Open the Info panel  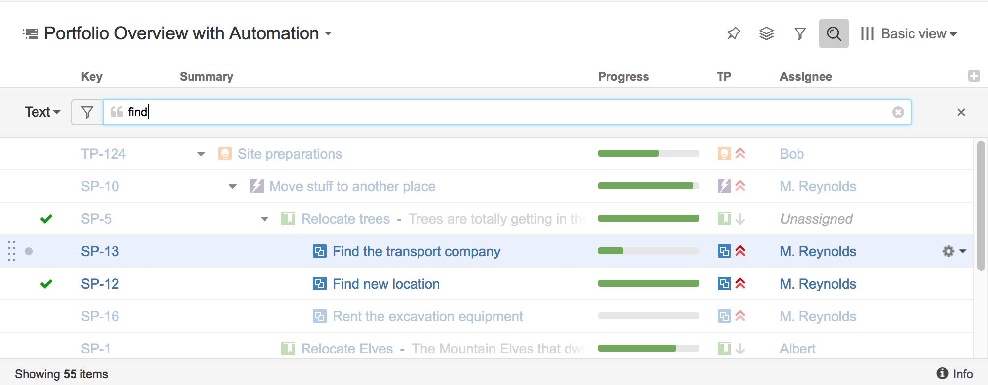coord(954,374)
